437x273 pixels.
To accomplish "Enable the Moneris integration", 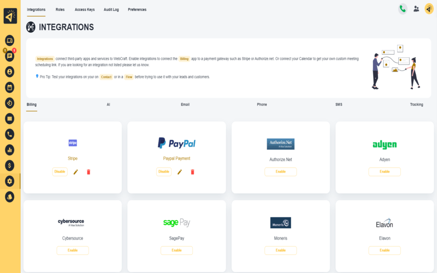I will pyautogui.click(x=281, y=251).
